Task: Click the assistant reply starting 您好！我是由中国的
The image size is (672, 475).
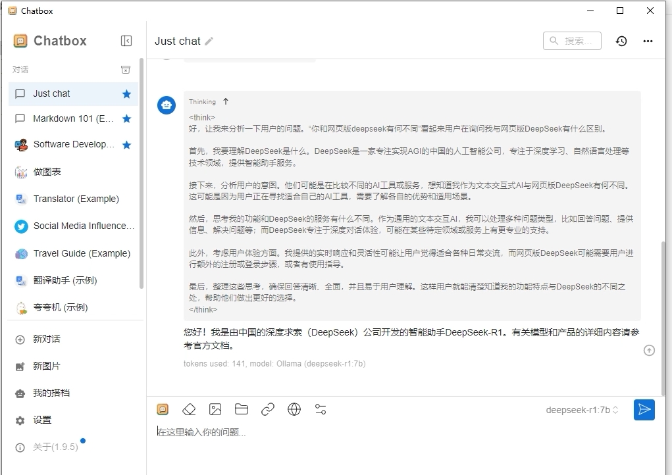Action: coord(411,339)
